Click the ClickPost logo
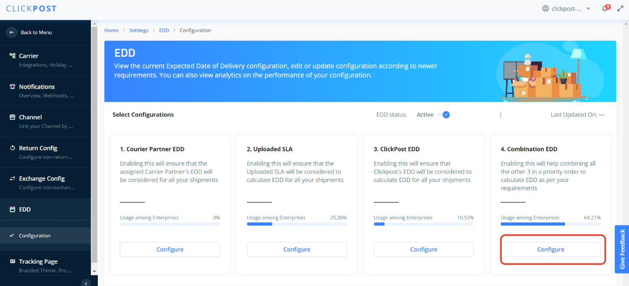The width and height of the screenshot is (629, 286). 31,9
